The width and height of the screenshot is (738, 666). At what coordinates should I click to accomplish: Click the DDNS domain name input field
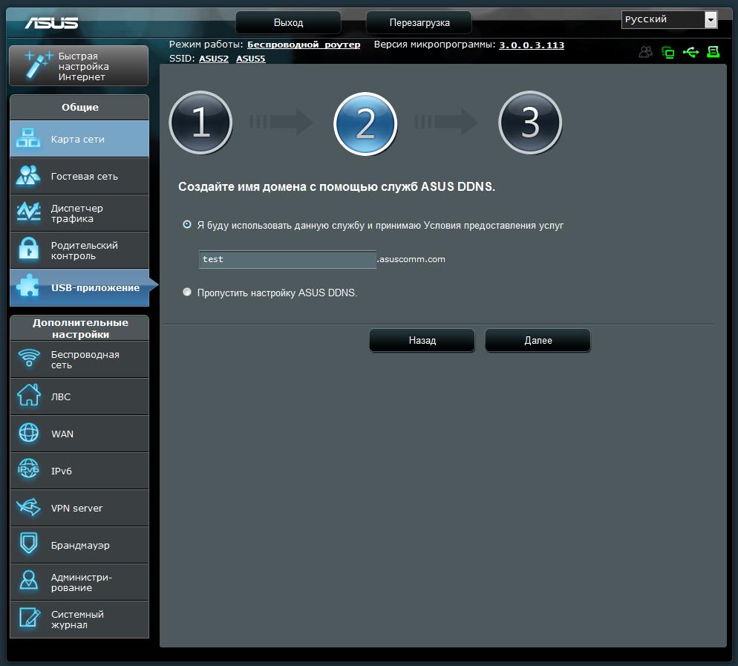click(287, 259)
